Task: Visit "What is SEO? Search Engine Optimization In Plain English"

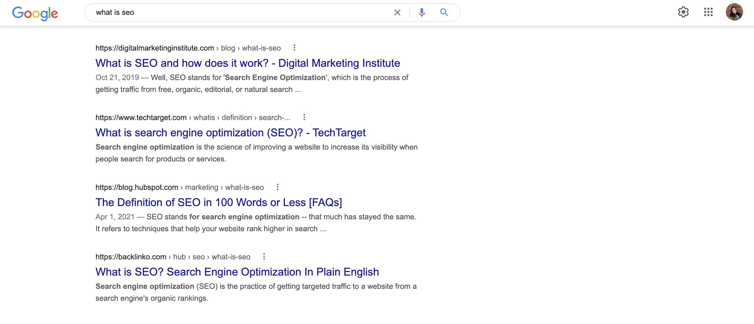Action: point(237,272)
